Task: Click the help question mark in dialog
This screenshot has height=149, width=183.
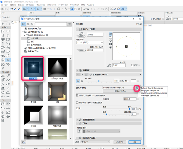Action: point(133,19)
